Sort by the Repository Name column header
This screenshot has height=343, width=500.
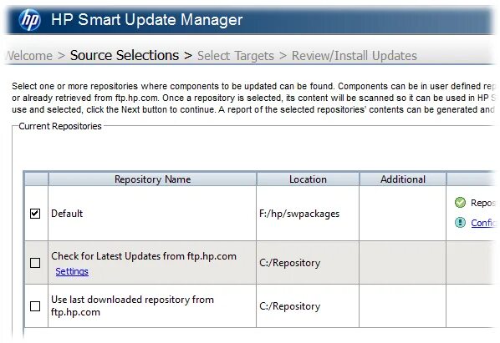click(x=152, y=179)
